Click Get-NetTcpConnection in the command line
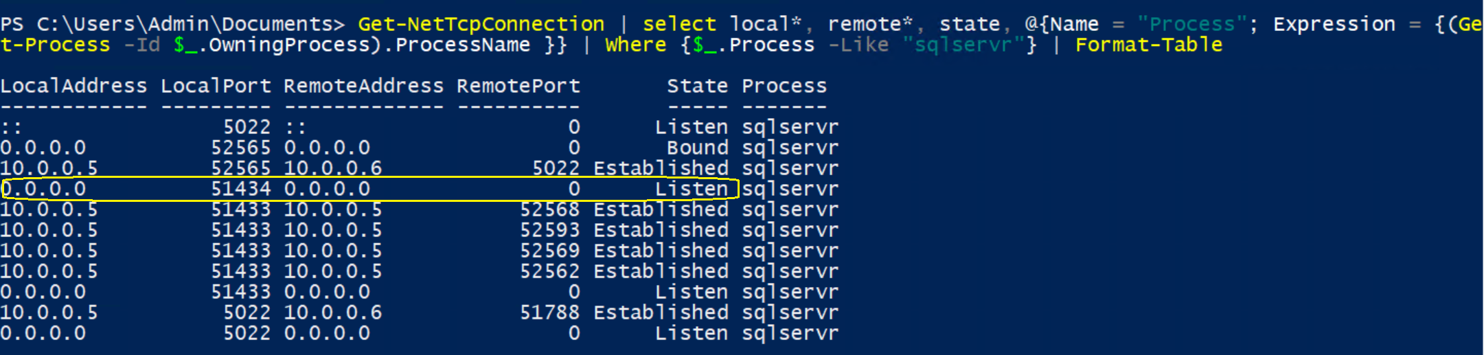Screen dimensions: 1484x355 click(481, 24)
